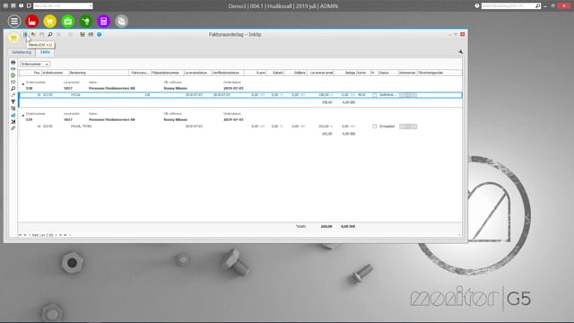Click the note icon in the top title bar
Image resolution: width=574 pixels, height=323 pixels.
coord(29,6)
